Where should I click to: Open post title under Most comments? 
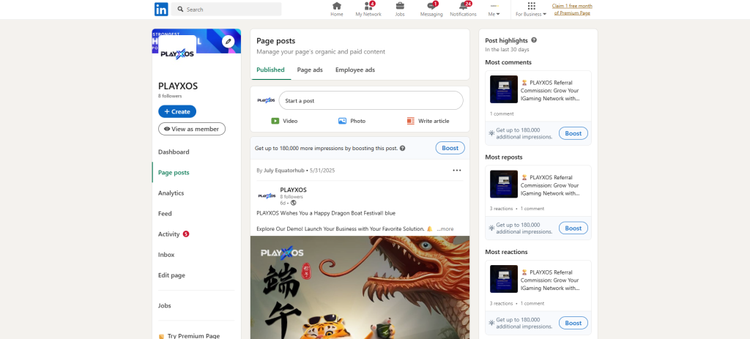point(551,90)
